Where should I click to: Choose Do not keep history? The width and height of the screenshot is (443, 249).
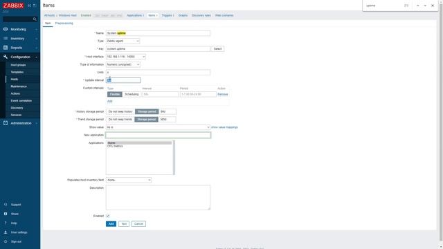pyautogui.click(x=120, y=111)
